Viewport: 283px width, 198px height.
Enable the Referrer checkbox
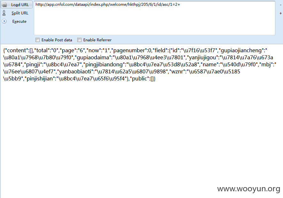(x=79, y=40)
